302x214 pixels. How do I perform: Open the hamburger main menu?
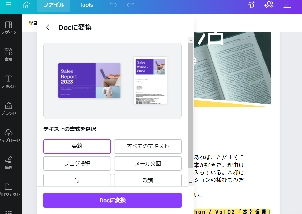9,5
